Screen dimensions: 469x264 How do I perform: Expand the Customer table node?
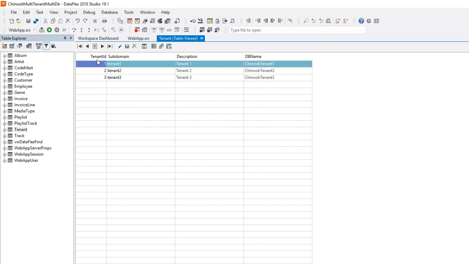pyautogui.click(x=5, y=80)
